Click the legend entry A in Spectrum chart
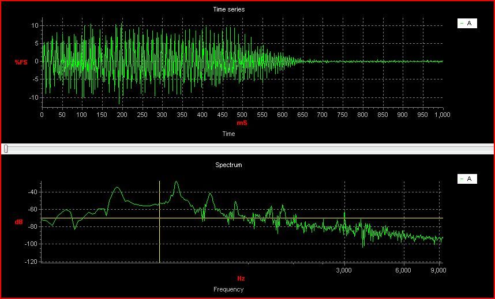Image resolution: width=495 pixels, height=299 pixels. (x=467, y=179)
